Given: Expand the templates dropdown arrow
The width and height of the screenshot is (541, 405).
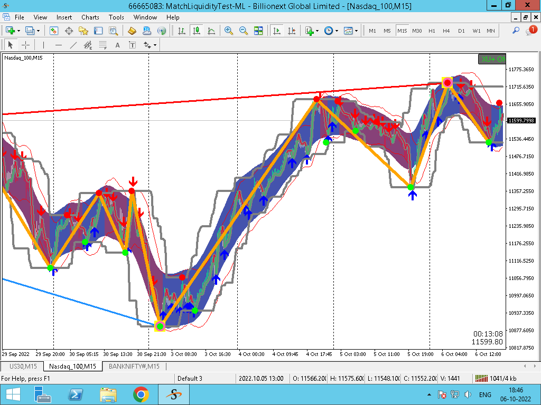Looking at the screenshot, I should (x=356, y=31).
